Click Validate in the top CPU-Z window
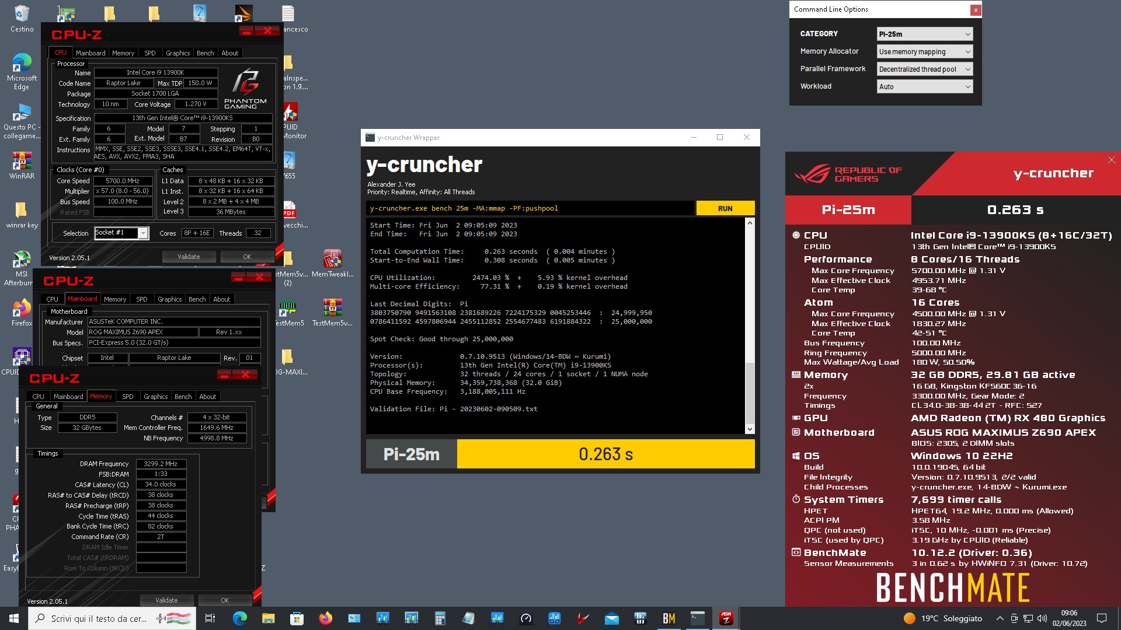 click(189, 257)
